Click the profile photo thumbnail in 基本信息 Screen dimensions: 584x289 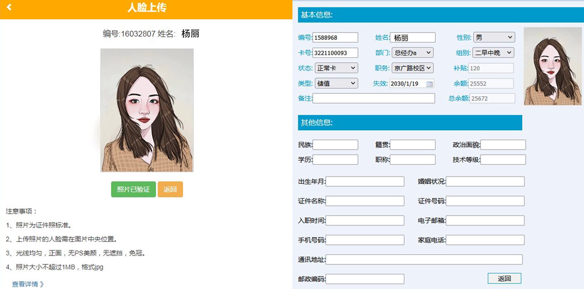553,66
